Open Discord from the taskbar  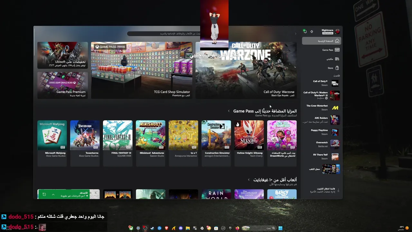click(181, 228)
